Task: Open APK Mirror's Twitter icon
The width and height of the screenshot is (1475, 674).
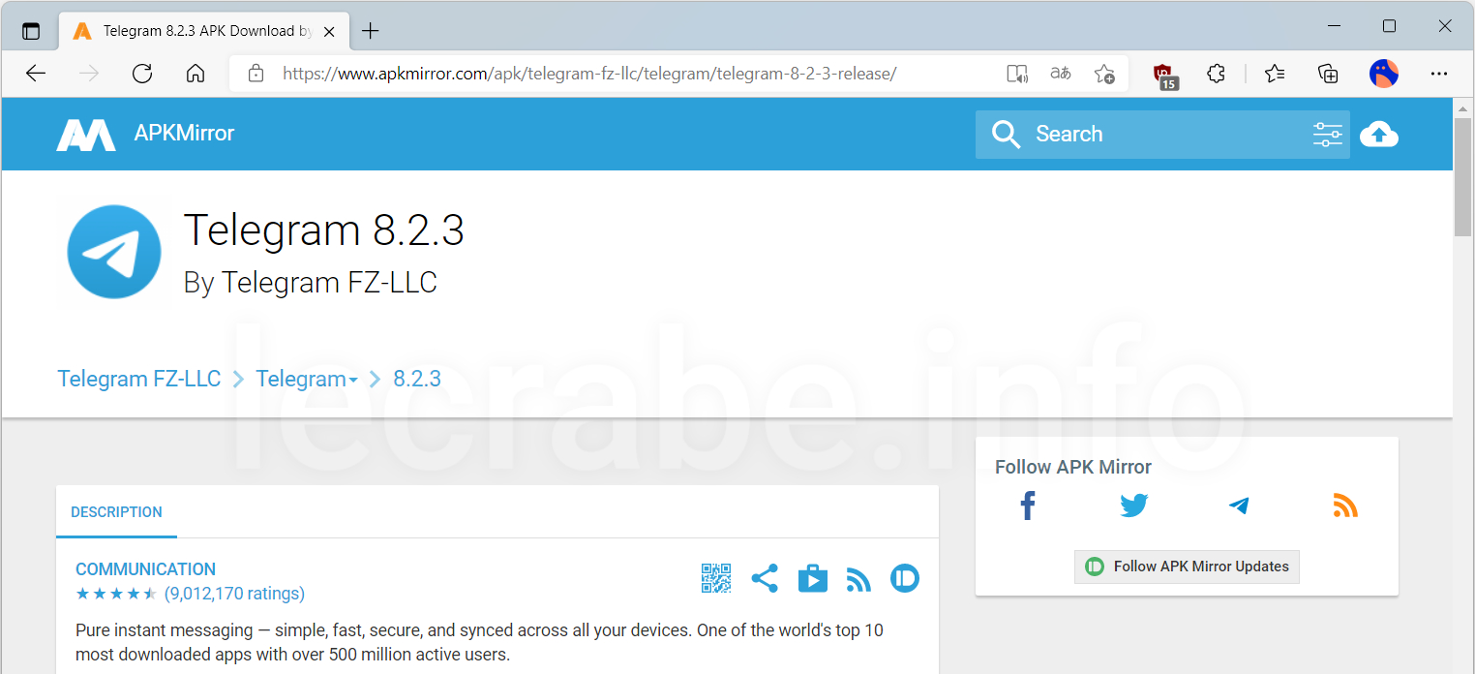Action: (x=1133, y=505)
